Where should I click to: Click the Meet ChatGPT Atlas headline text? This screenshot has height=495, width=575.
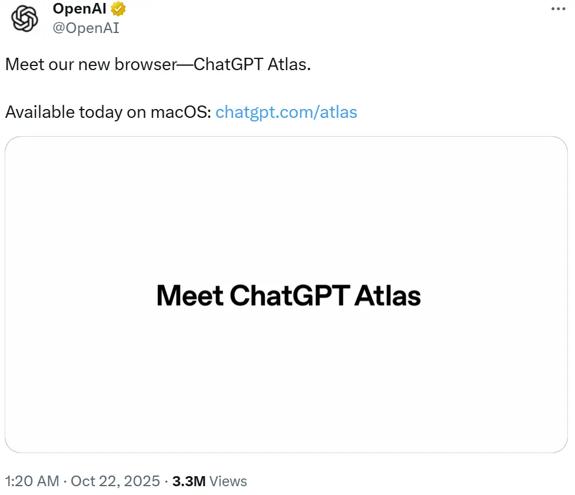pos(287,295)
